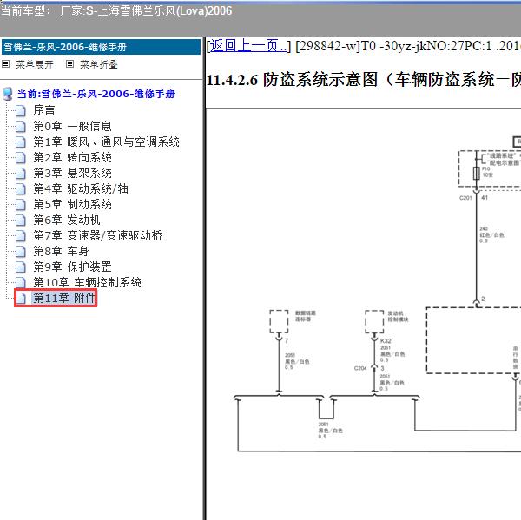The width and height of the screenshot is (521, 520).
Task: Click the page icon beside 序言
Action: (21, 110)
